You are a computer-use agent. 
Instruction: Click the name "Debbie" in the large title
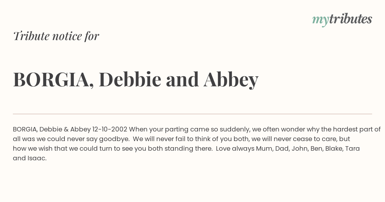pos(130,79)
